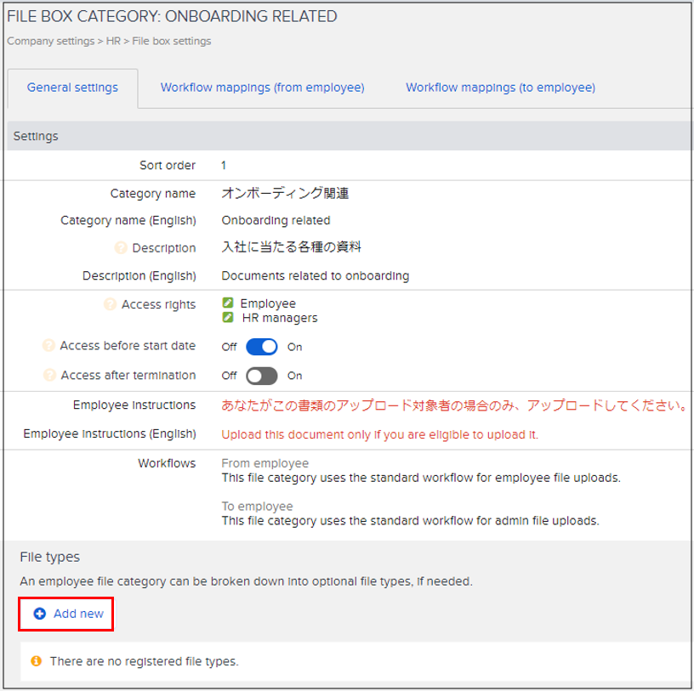Click the help icon next to Access rights
Screen dimensions: 694x691
click(x=110, y=304)
